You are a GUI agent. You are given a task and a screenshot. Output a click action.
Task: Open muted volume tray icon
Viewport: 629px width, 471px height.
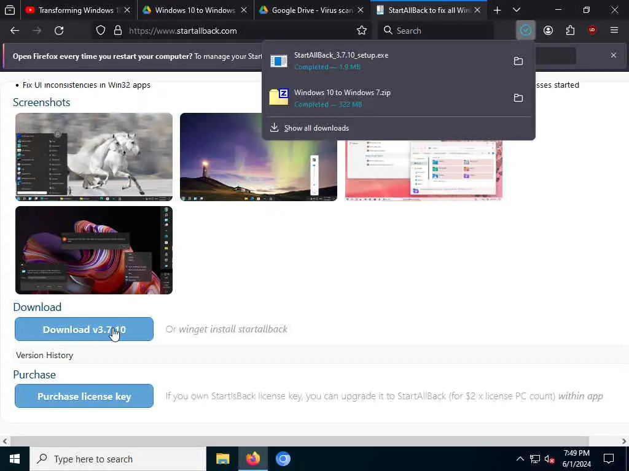pyautogui.click(x=550, y=459)
